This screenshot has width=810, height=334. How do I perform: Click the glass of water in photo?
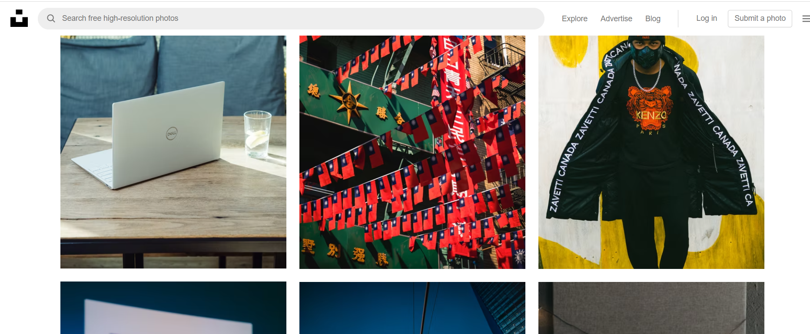tap(257, 134)
